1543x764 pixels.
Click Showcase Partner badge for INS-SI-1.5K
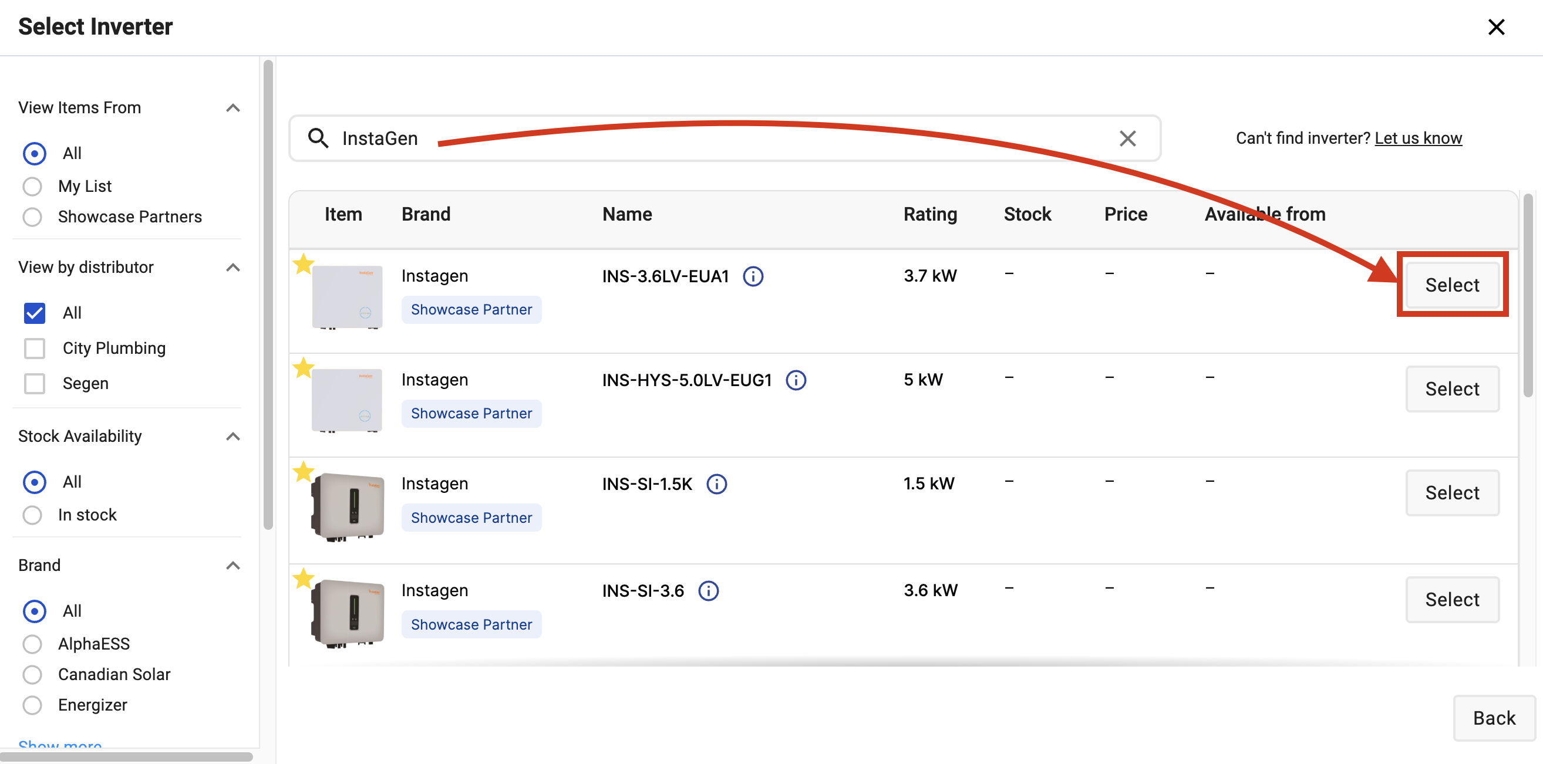[471, 518]
